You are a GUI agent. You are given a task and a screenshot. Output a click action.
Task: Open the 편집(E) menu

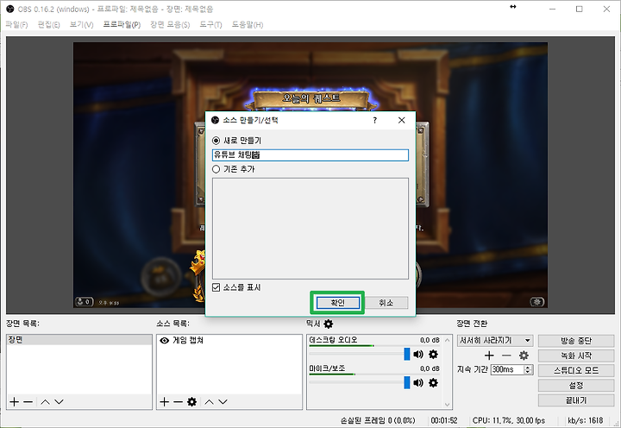[x=48, y=24]
